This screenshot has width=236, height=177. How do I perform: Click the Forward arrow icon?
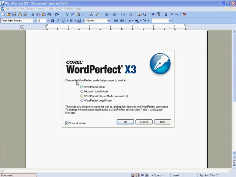click(177, 14)
